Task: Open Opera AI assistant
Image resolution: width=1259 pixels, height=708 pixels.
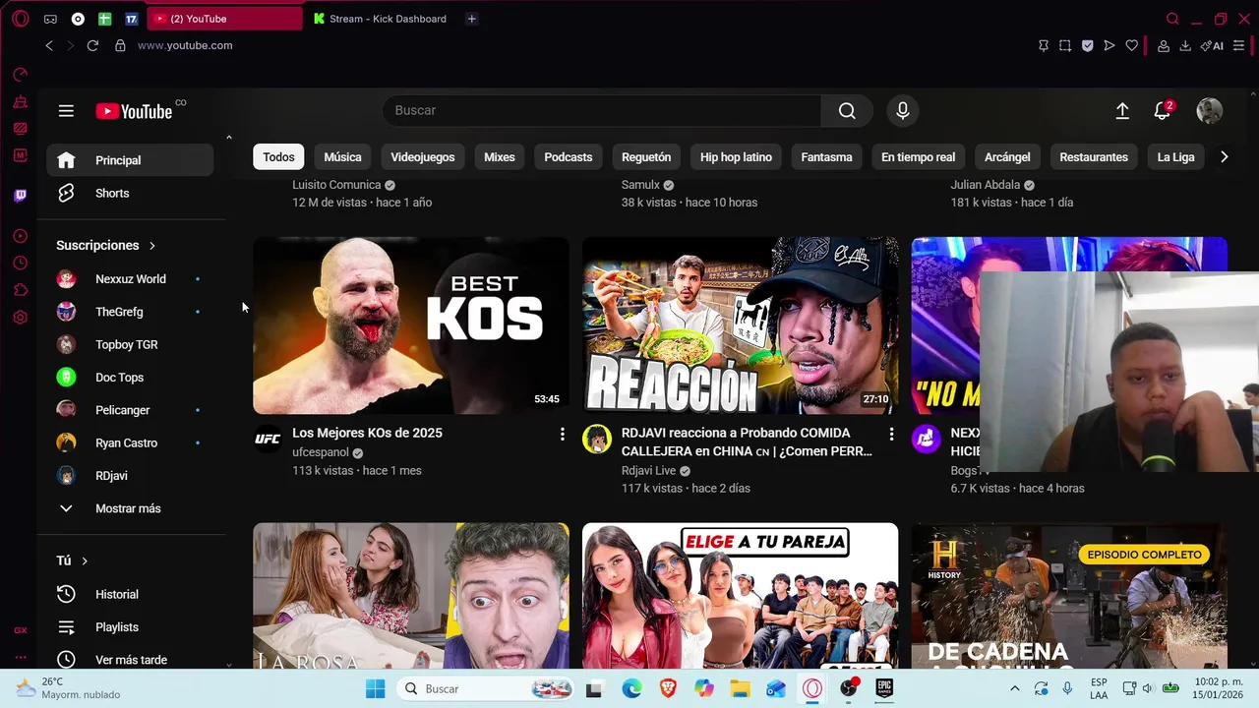Action: tap(1213, 45)
